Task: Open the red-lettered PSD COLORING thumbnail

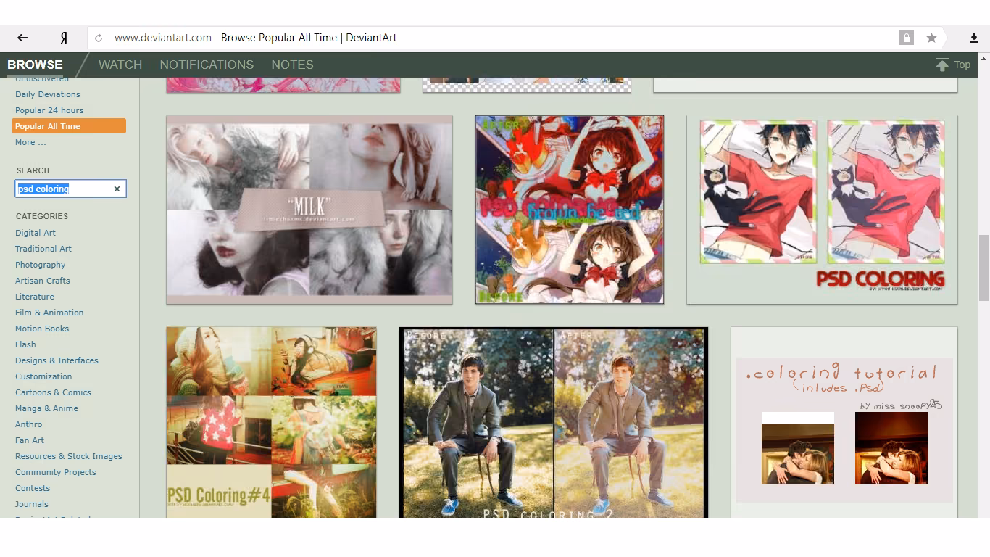Action: [822, 210]
